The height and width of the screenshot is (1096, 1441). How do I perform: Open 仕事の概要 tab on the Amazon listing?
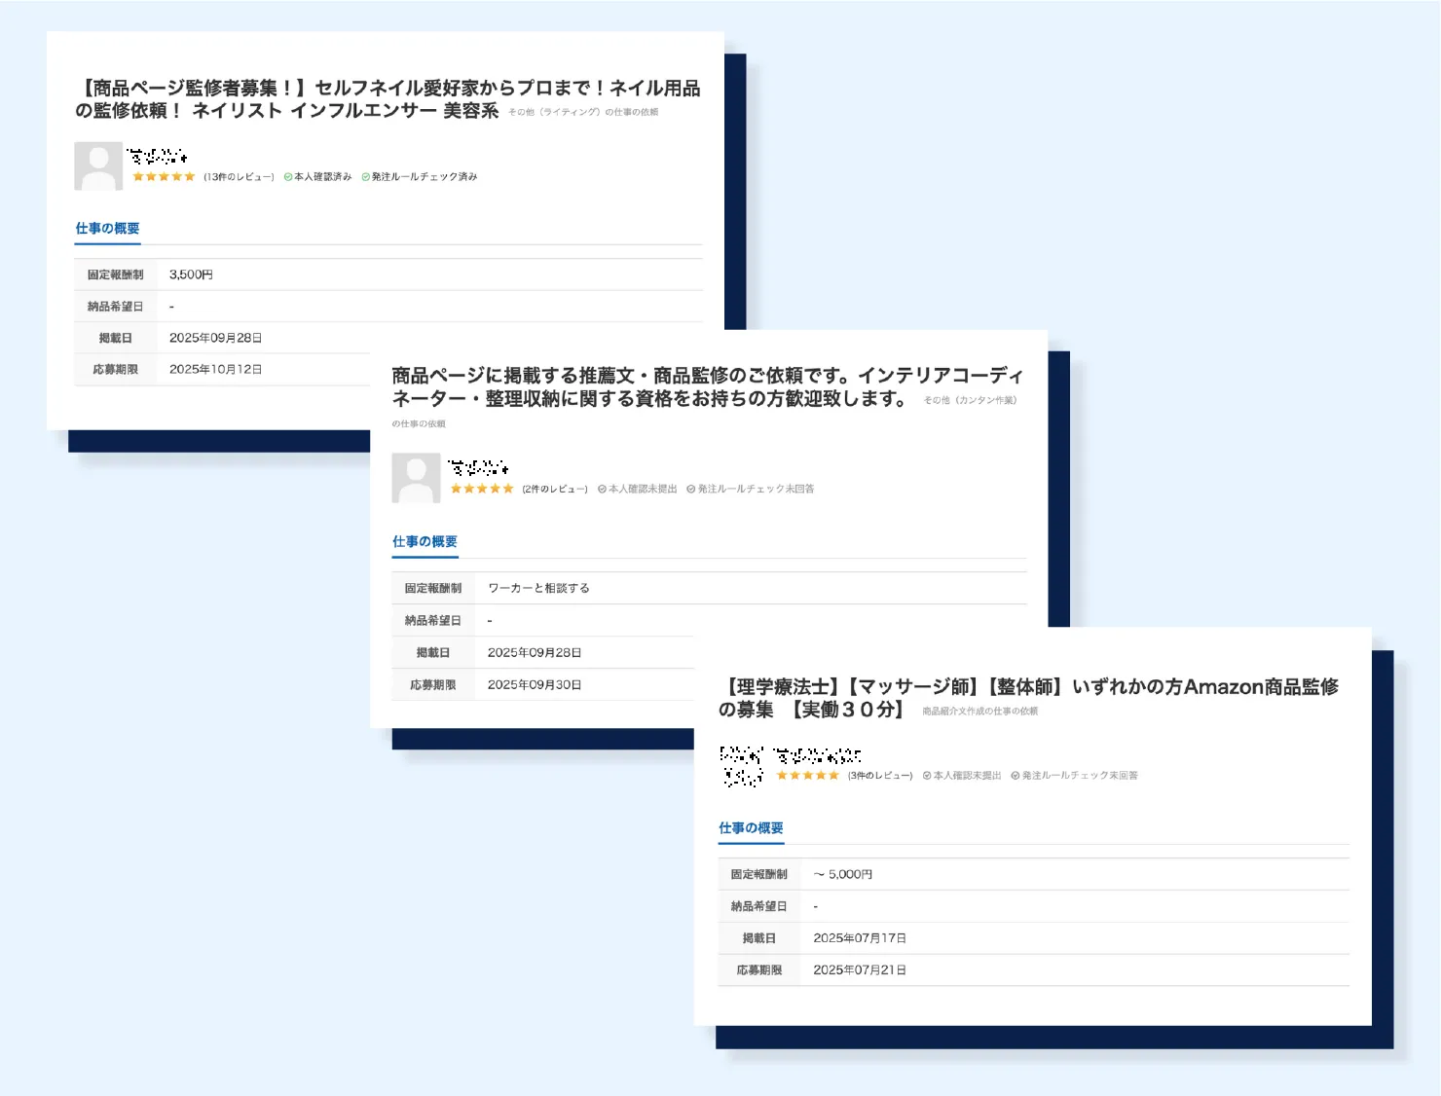pyautogui.click(x=751, y=828)
